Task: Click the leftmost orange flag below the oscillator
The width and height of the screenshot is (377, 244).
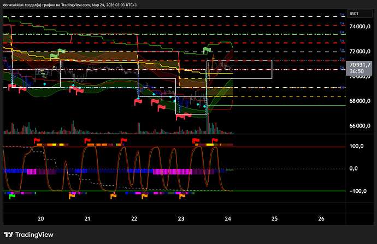Action: 73,196
